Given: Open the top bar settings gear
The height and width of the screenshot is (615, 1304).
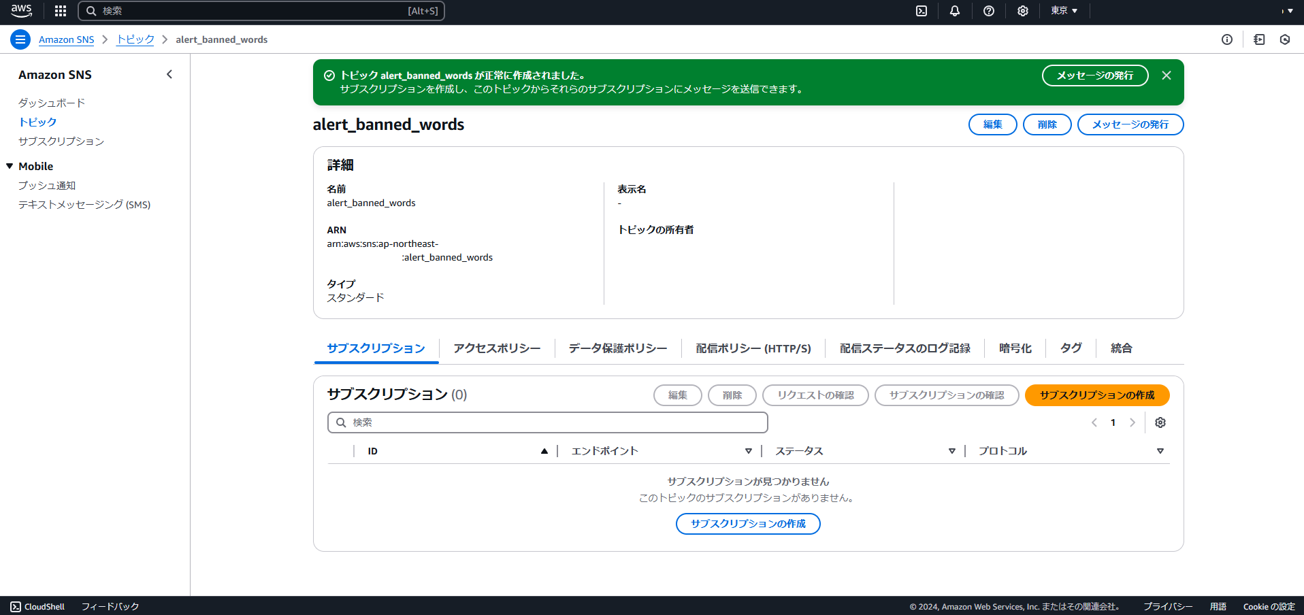Looking at the screenshot, I should click(1023, 11).
